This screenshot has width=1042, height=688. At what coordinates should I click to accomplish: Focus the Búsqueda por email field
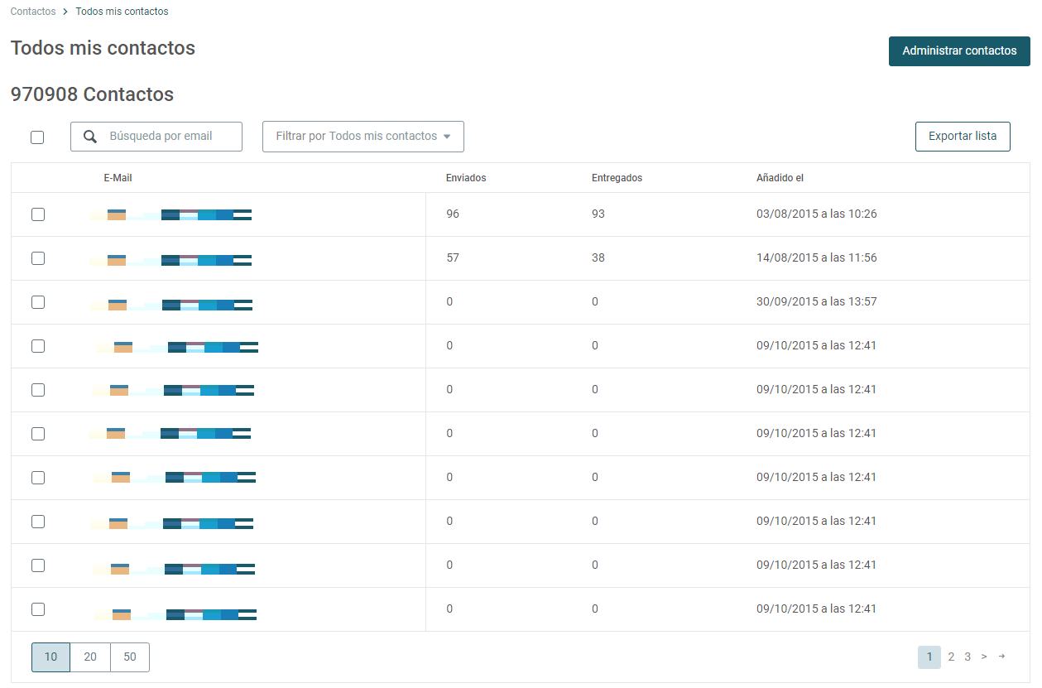[x=156, y=137]
